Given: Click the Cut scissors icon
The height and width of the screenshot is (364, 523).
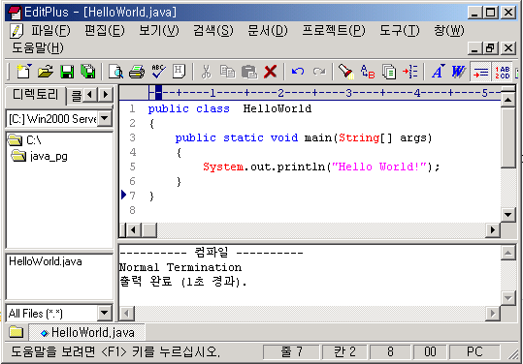Looking at the screenshot, I should click(x=206, y=72).
